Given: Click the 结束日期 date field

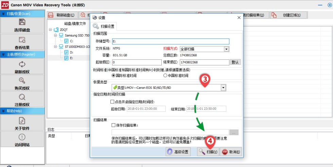Looking at the screenshot, I should pos(206,109).
